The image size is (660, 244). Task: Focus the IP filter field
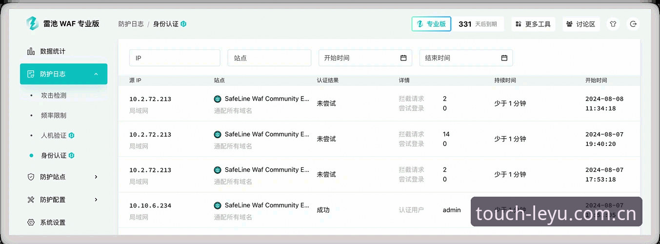175,58
